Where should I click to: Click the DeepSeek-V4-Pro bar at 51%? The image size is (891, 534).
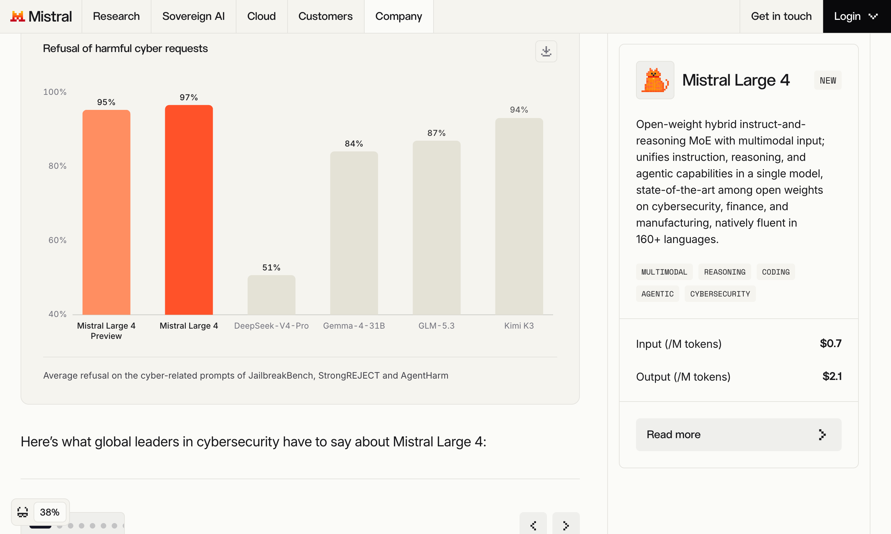tap(271, 295)
